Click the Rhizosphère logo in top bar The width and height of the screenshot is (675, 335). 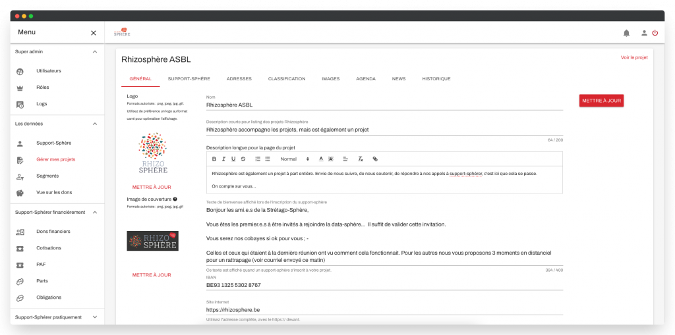[x=122, y=32]
